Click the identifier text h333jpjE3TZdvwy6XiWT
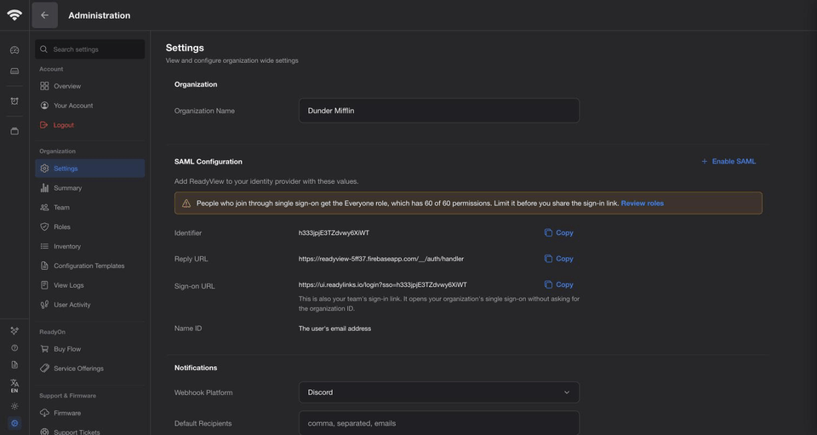 (x=334, y=233)
